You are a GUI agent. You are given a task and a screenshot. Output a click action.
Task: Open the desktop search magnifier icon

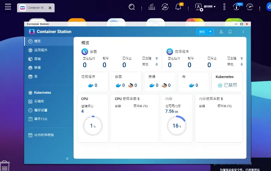[x=132, y=7]
